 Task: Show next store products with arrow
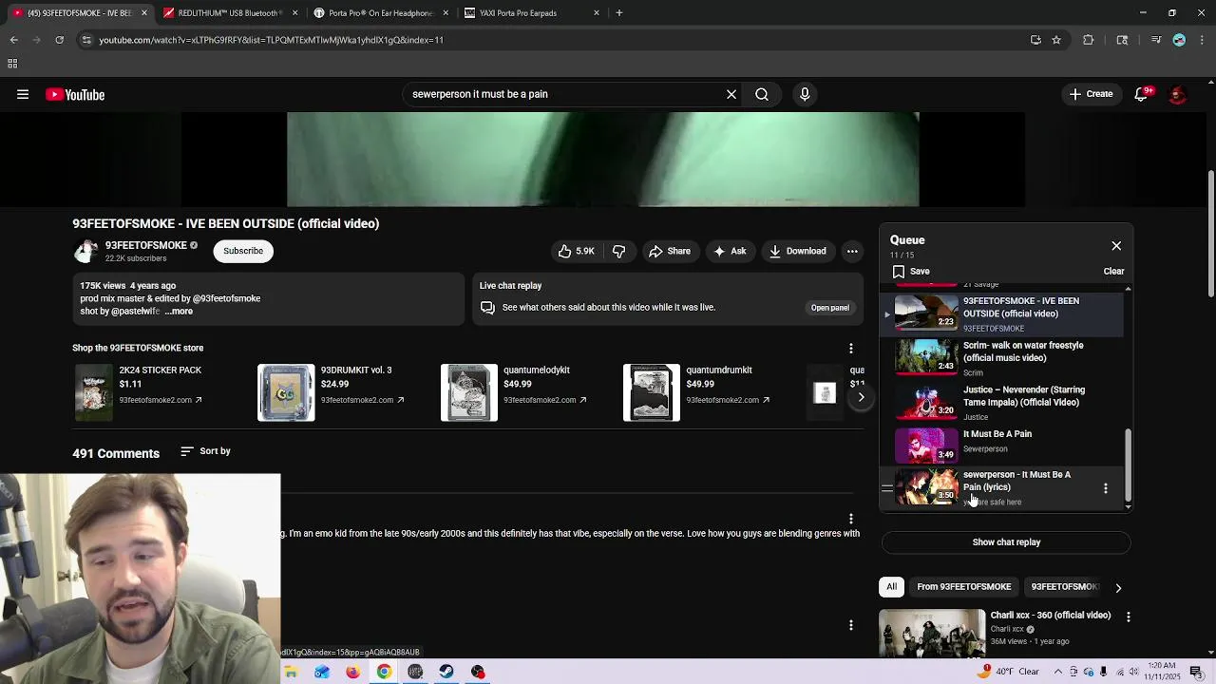(861, 397)
